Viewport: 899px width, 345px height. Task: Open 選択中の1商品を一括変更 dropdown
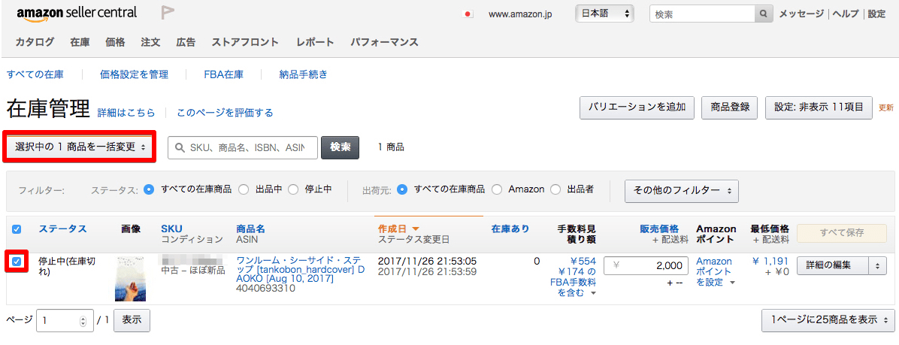click(80, 147)
